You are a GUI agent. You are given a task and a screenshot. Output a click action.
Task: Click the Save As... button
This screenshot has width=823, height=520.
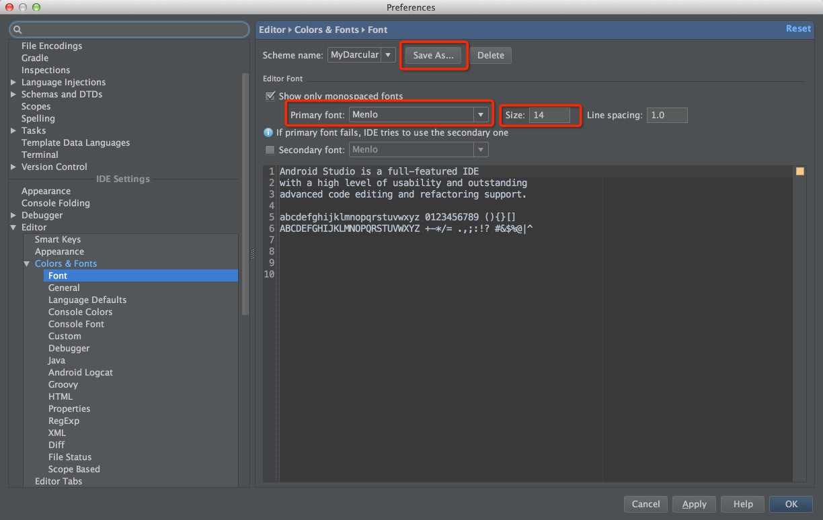(x=433, y=55)
